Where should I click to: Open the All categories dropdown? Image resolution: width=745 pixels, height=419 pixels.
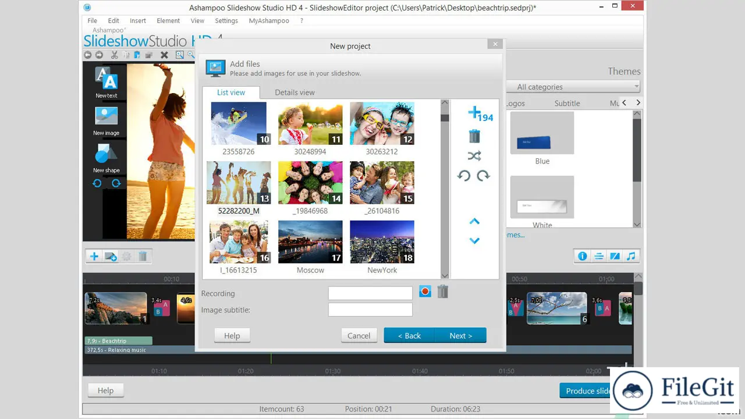coord(573,87)
